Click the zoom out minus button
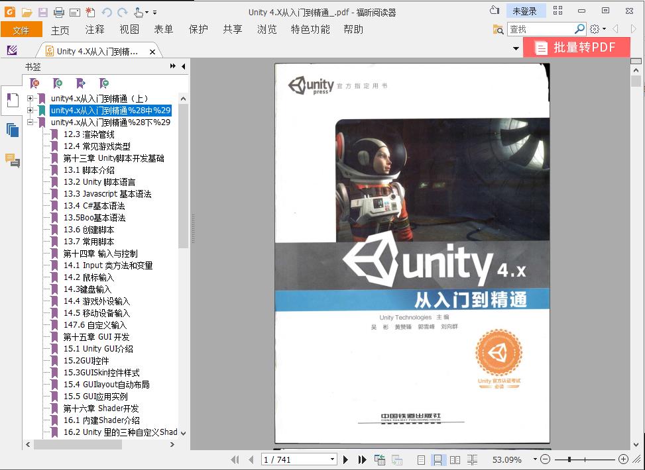 coord(546,459)
